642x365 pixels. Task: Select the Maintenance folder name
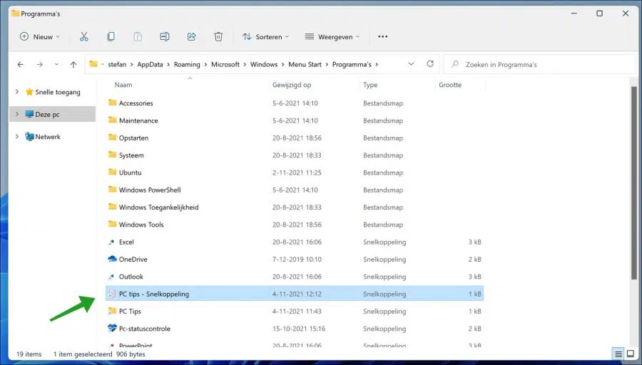tap(138, 120)
